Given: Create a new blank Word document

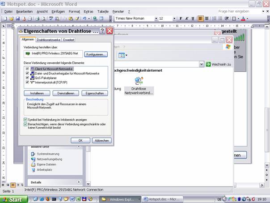Looking at the screenshot, I should point(5,18).
